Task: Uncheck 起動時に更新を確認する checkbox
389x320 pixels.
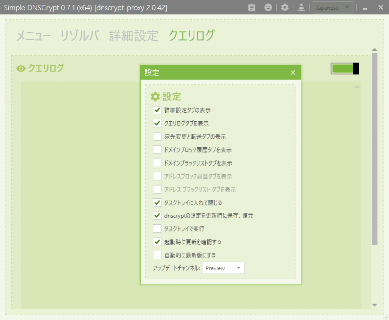Action: 157,242
